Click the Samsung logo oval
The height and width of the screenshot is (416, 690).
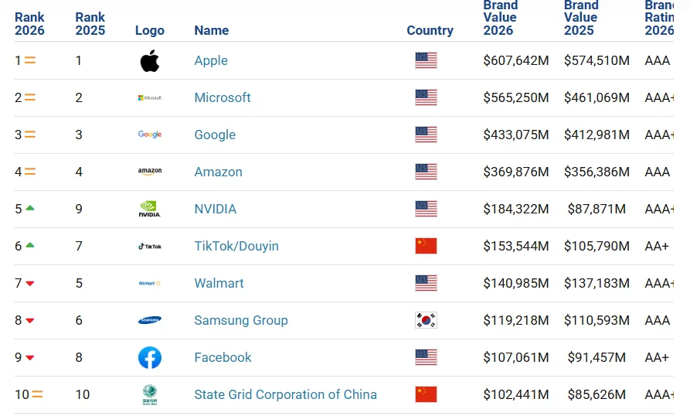(x=150, y=320)
